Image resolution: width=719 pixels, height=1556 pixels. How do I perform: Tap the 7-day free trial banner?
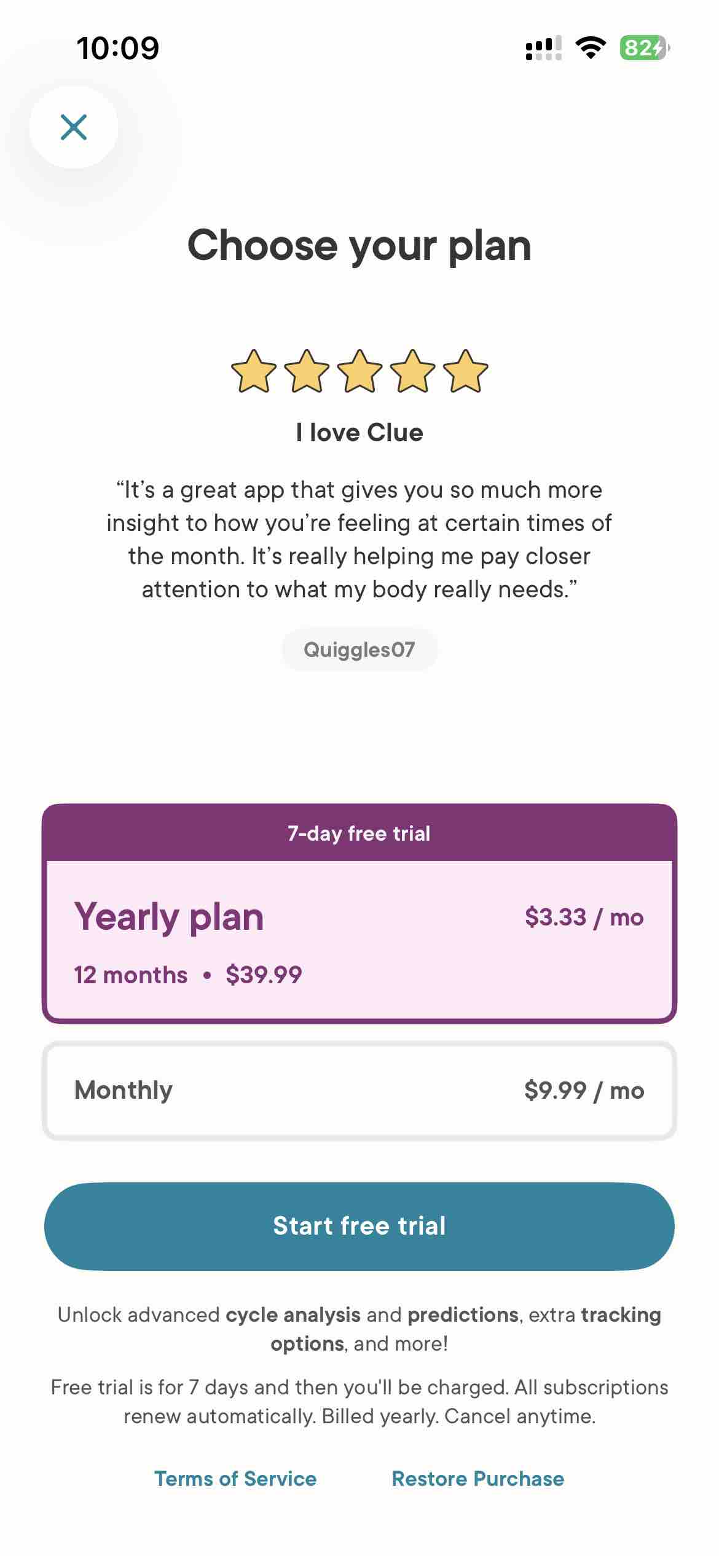click(359, 833)
